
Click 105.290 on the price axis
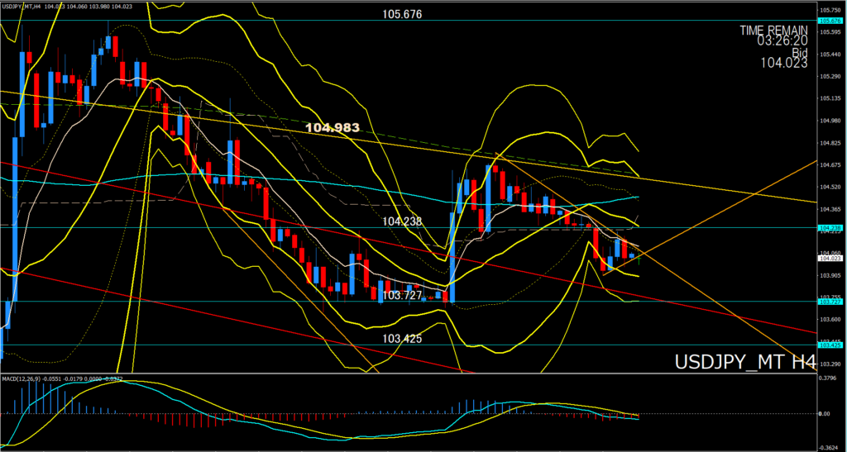tap(830, 77)
